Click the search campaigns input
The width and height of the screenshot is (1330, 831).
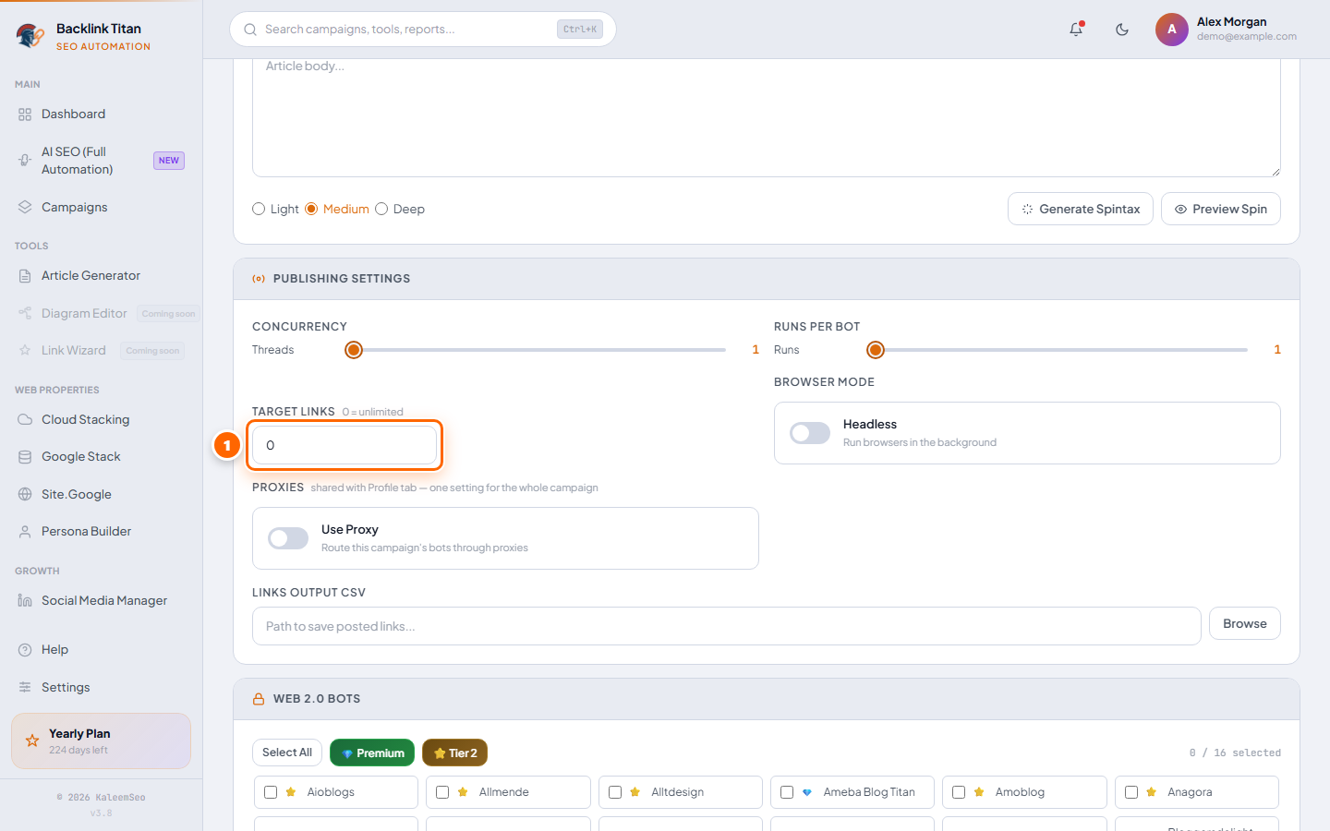point(423,30)
